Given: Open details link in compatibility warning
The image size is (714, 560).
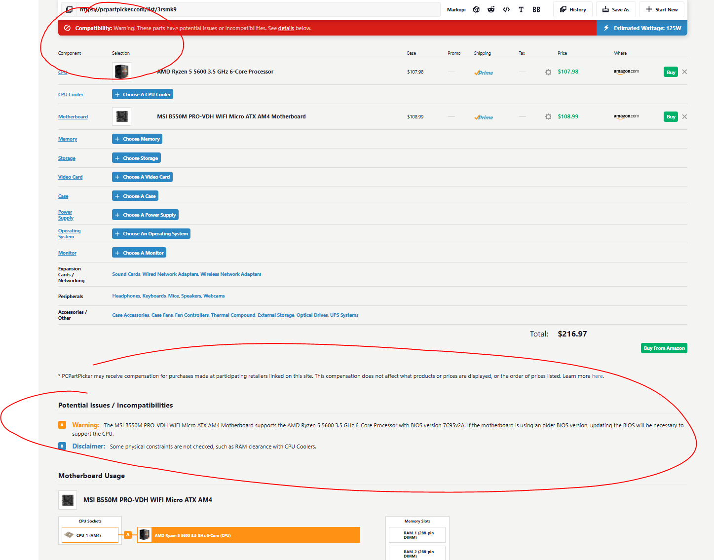Looking at the screenshot, I should click(x=286, y=28).
